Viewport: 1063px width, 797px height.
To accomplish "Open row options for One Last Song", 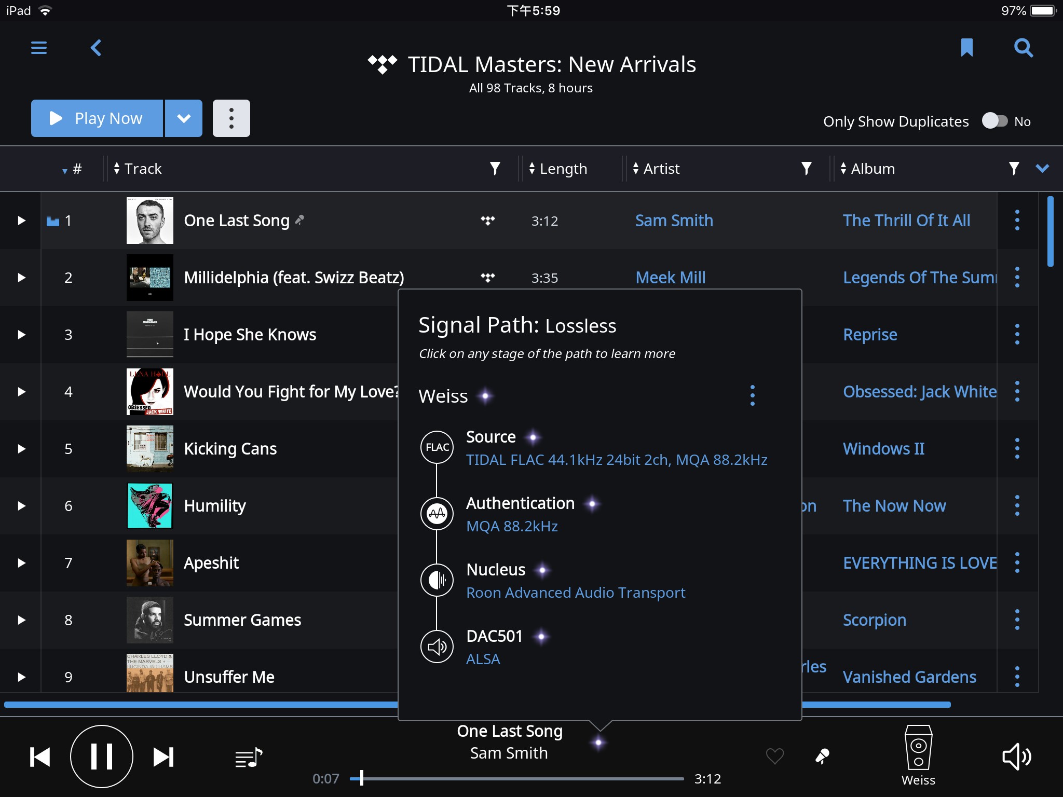I will click(x=1017, y=221).
